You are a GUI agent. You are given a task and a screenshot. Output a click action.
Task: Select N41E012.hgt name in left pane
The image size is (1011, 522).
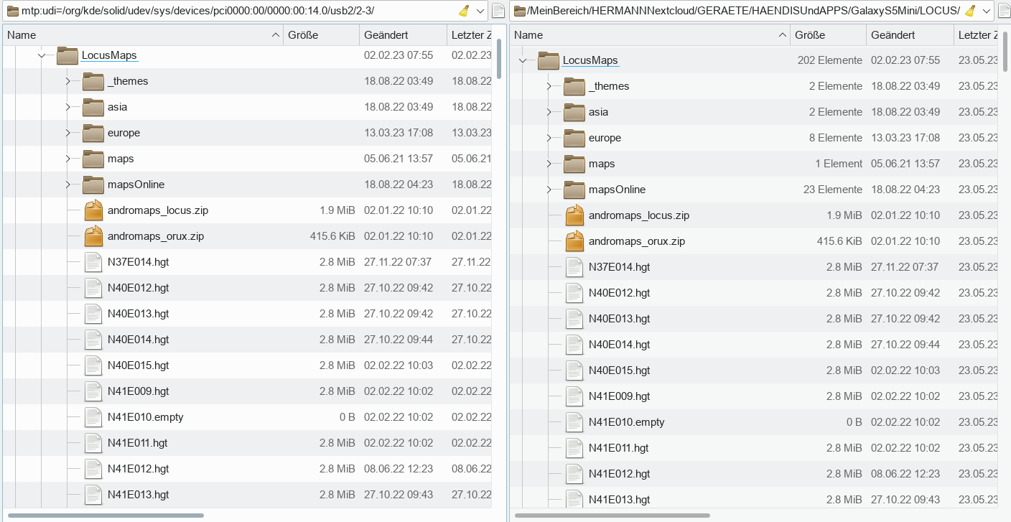click(139, 469)
